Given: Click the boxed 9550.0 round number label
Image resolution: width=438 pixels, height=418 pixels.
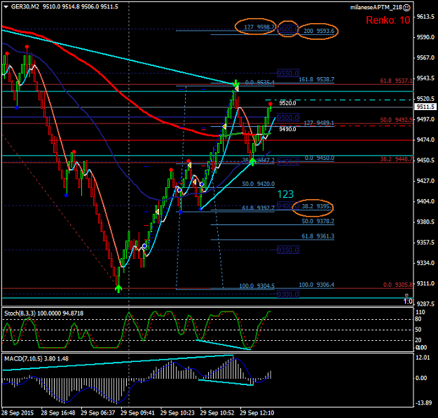Looking at the screenshot, I should point(288,73).
